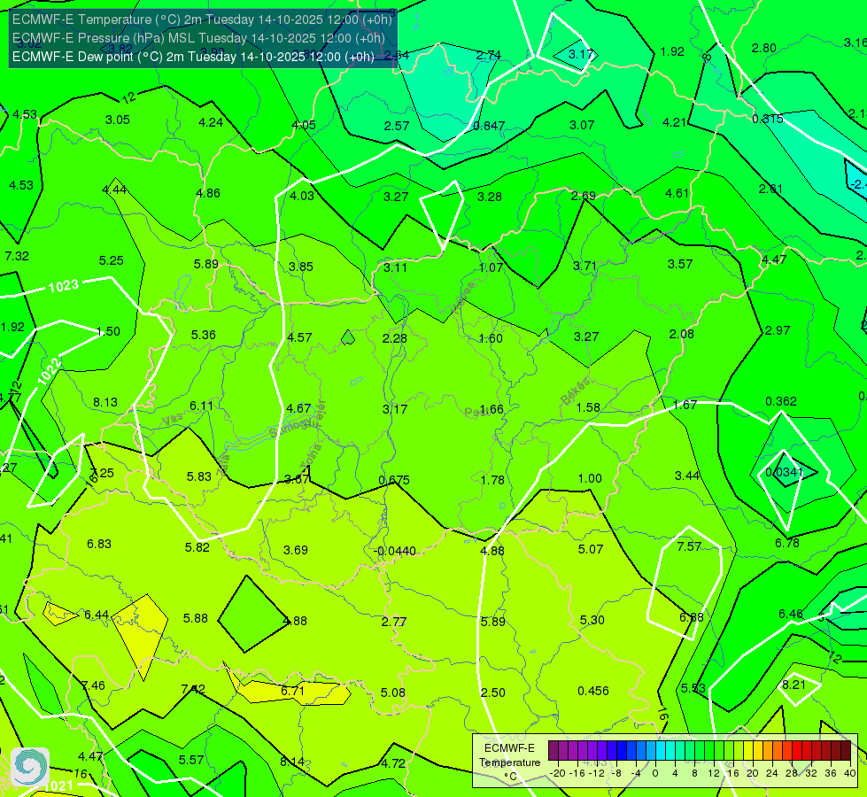Click the legend color swatch above label -20
This screenshot has width=867, height=797.
click(553, 751)
